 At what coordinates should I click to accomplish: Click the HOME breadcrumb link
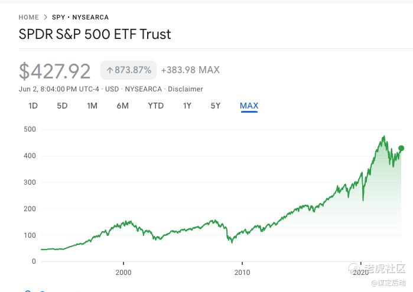(x=28, y=17)
